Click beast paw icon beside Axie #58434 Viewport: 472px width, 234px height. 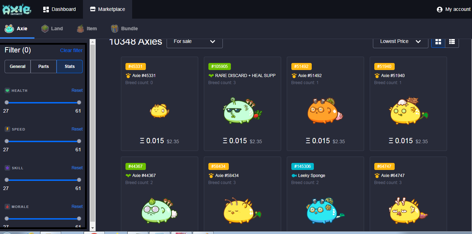[211, 176]
